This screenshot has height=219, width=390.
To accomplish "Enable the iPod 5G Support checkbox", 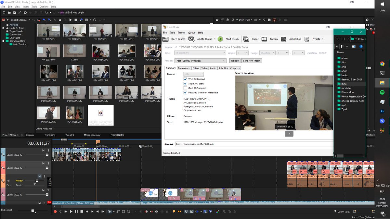I will (185, 88).
